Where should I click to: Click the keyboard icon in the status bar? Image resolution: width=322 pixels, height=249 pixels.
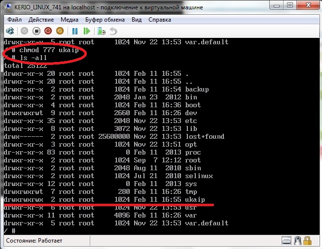287,241
